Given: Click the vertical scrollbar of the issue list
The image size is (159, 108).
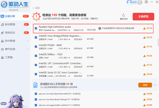Looking at the screenshot, I should coord(158,42).
